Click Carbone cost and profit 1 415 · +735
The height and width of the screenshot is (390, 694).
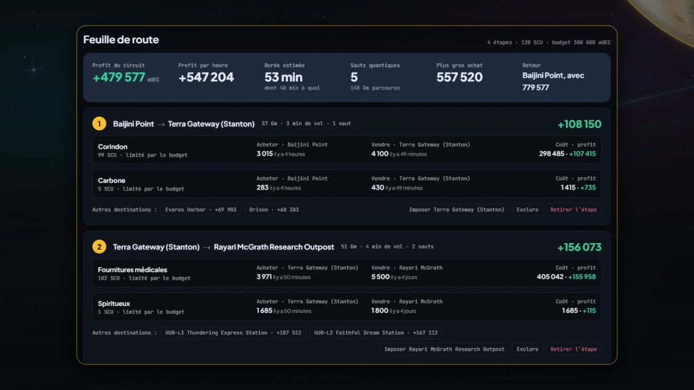pos(578,188)
